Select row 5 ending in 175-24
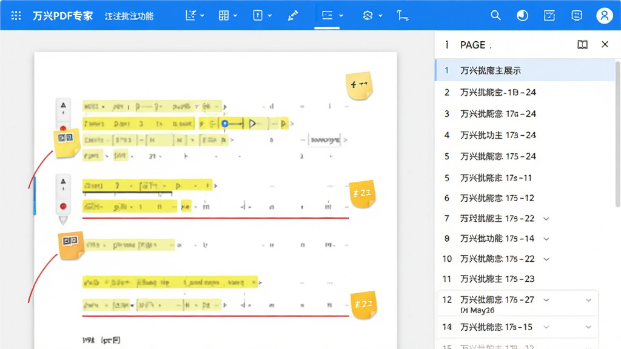Viewport: 621px width, 349px height. [x=525, y=156]
